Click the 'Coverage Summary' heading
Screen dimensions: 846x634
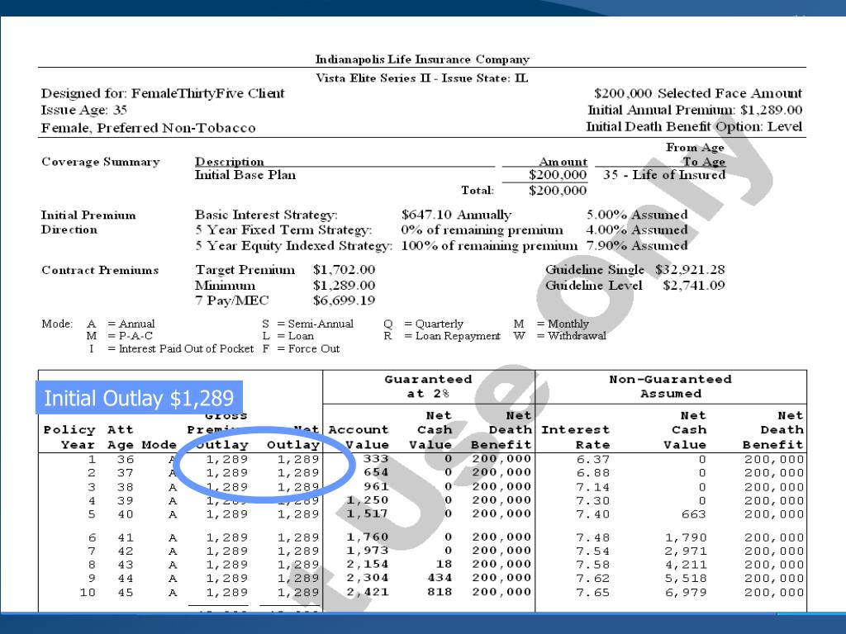pyautogui.click(x=100, y=162)
